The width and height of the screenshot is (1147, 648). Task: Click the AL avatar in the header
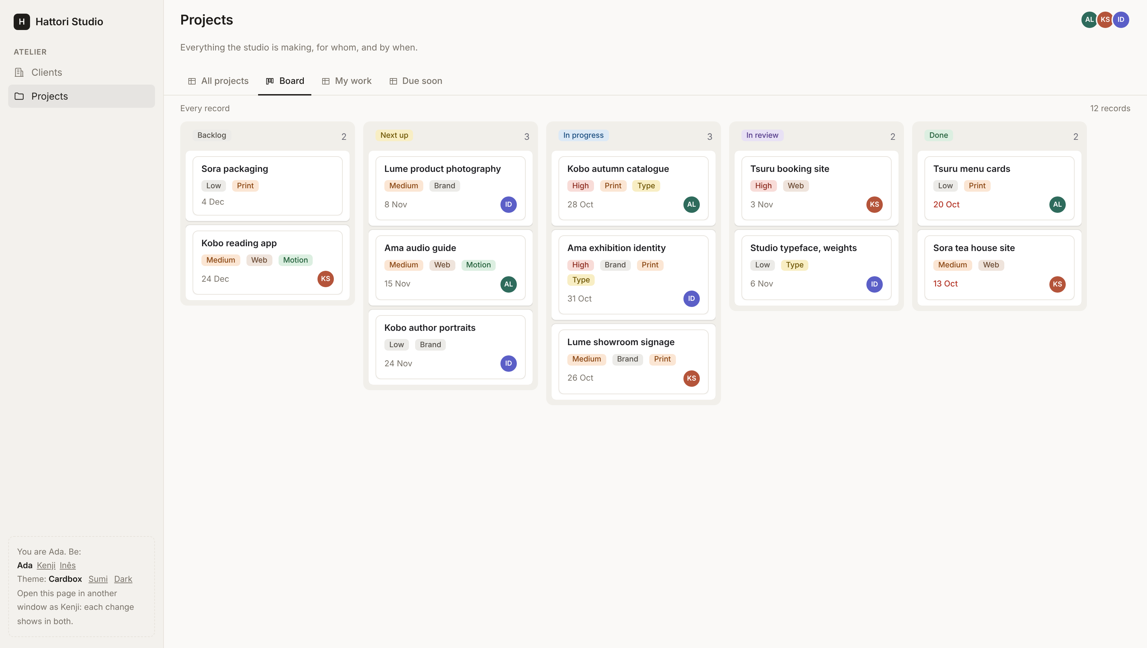[1089, 19]
